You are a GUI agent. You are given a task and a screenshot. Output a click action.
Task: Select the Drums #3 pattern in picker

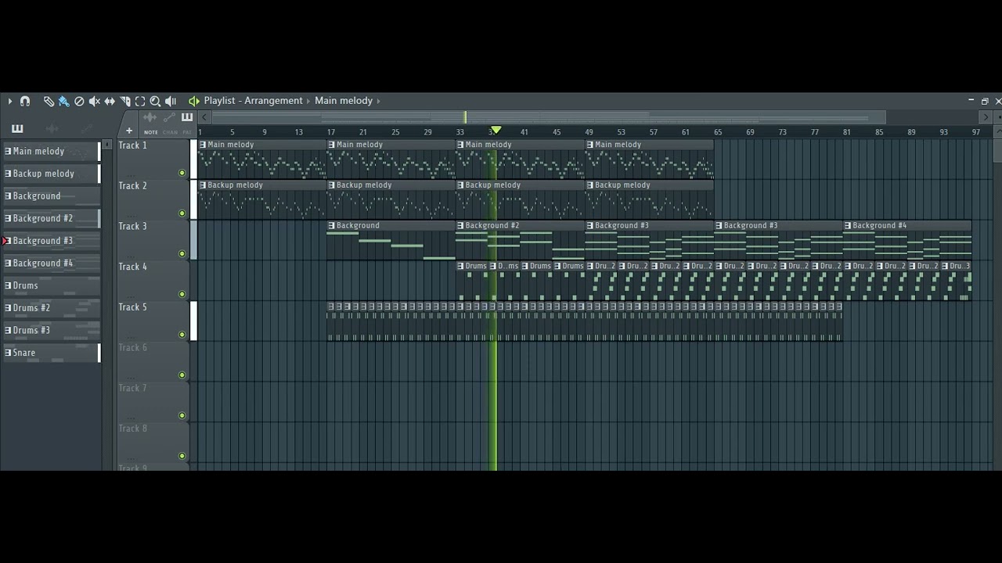pos(52,330)
